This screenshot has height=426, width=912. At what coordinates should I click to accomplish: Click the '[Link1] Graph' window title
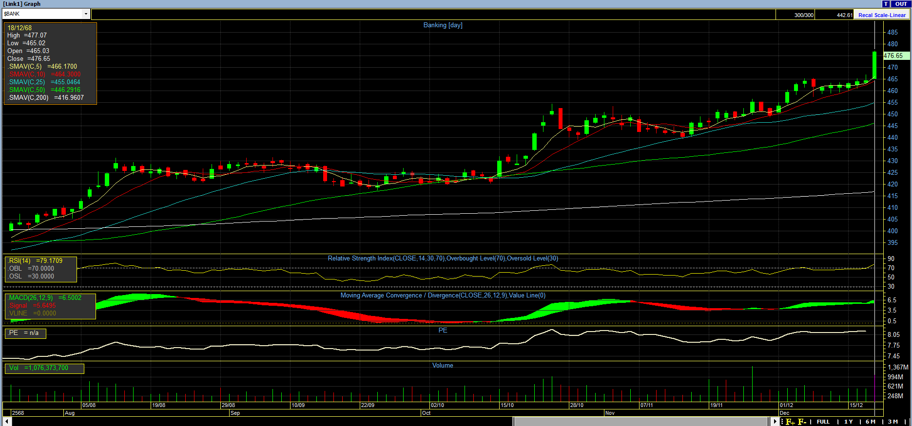click(x=22, y=4)
